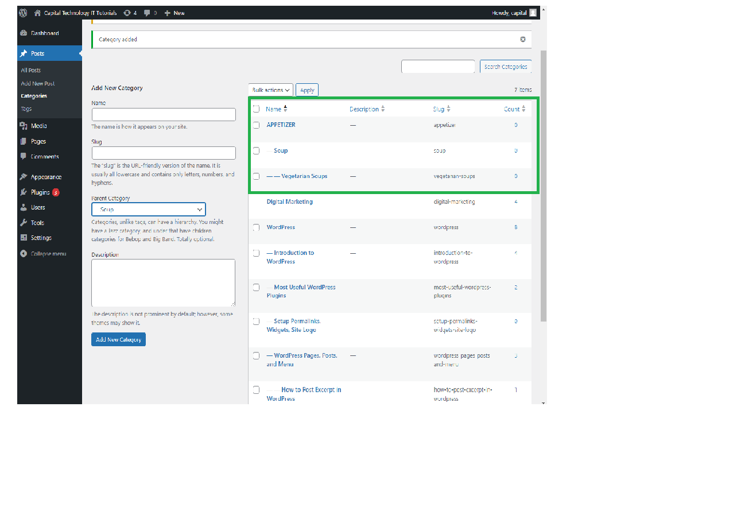Click the Add New Category button
Image resolution: width=733 pixels, height=511 pixels.
pos(118,339)
